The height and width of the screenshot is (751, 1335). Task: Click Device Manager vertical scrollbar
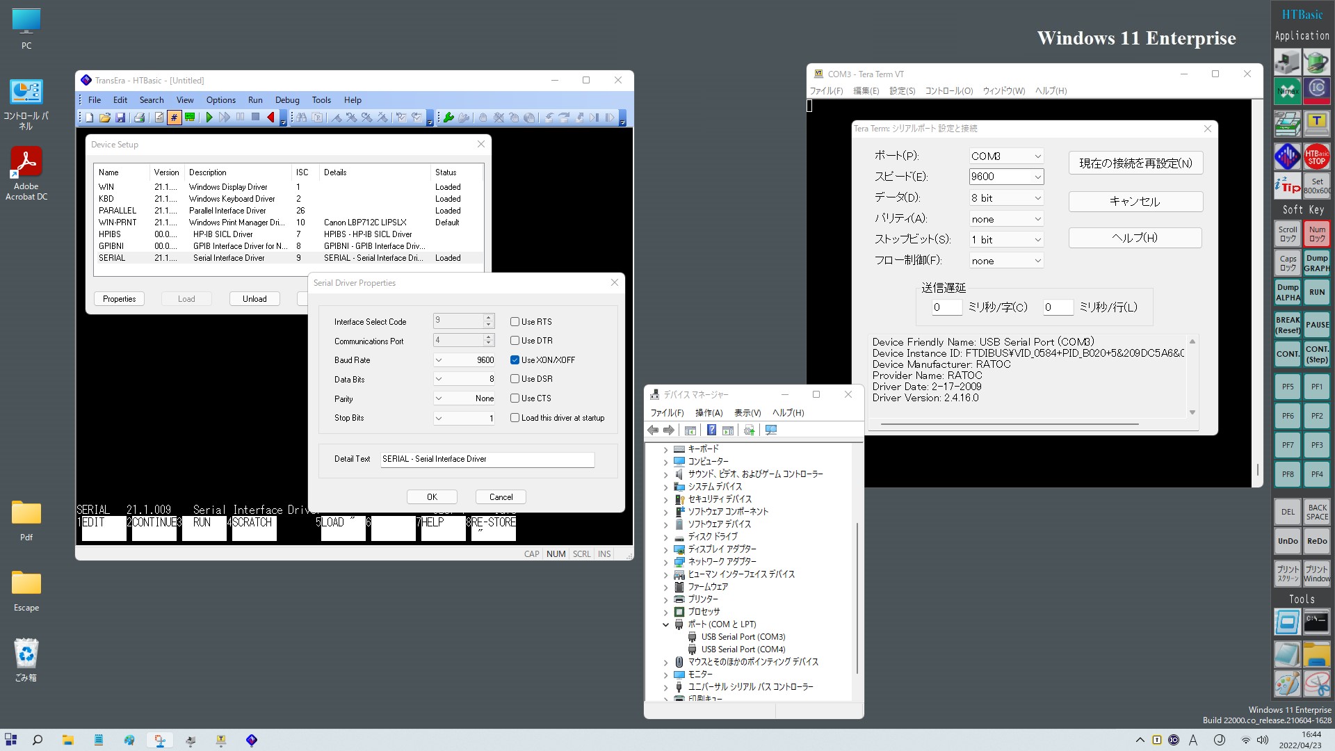(x=857, y=598)
